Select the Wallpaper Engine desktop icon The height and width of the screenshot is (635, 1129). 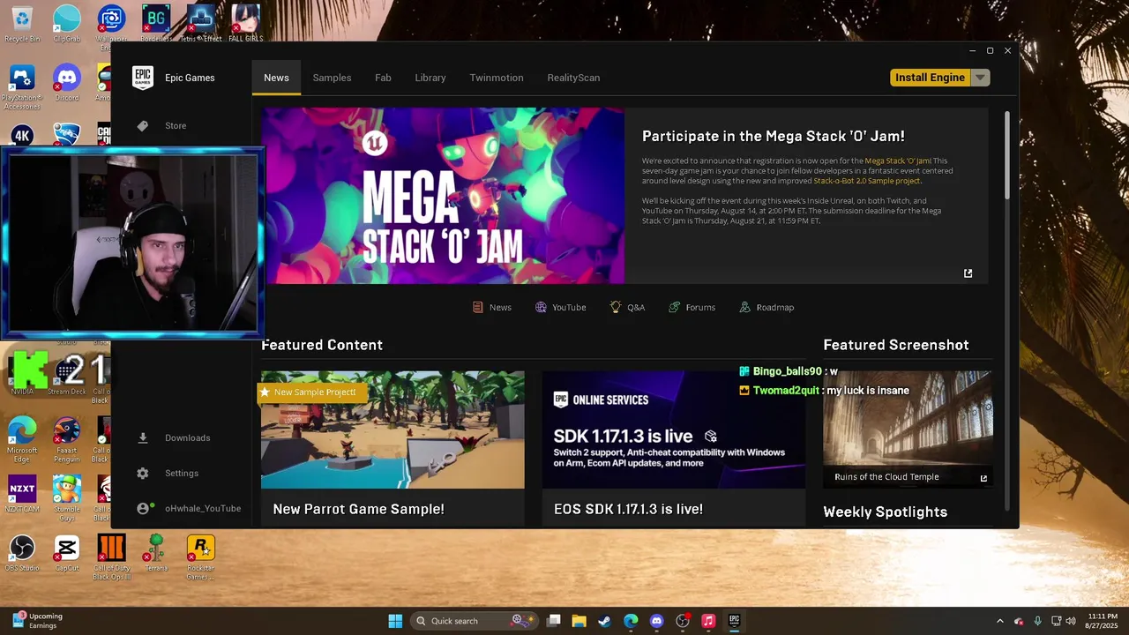111,25
